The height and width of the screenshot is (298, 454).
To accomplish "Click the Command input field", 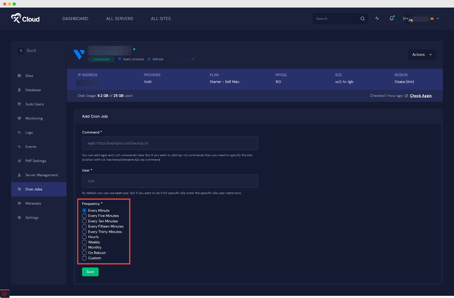I will point(170,143).
